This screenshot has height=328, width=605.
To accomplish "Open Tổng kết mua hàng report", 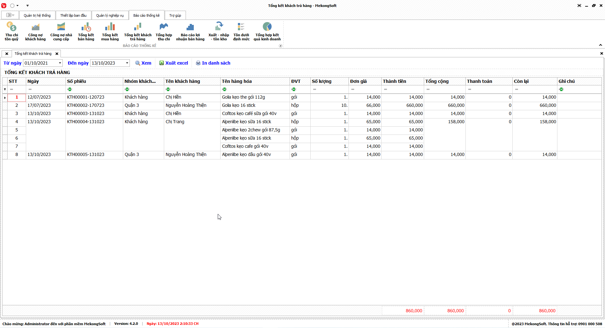I will (x=110, y=31).
